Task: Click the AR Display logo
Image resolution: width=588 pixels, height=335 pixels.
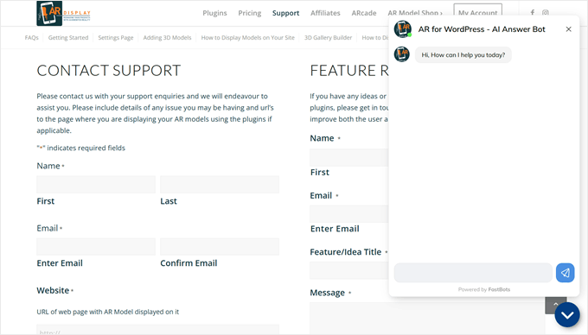Action: (x=63, y=14)
